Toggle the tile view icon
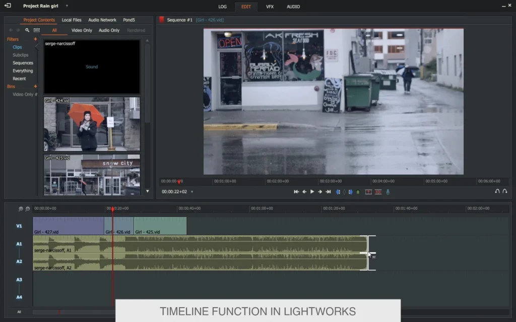This screenshot has width=516, height=322. [x=37, y=30]
